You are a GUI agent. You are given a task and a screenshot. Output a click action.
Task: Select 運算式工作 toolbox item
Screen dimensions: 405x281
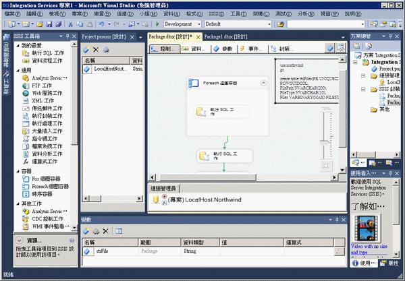click(x=40, y=162)
